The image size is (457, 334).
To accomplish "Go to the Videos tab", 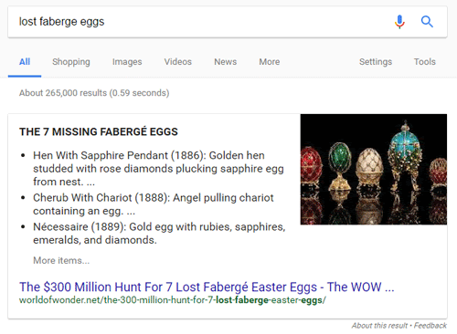I will coord(178,62).
